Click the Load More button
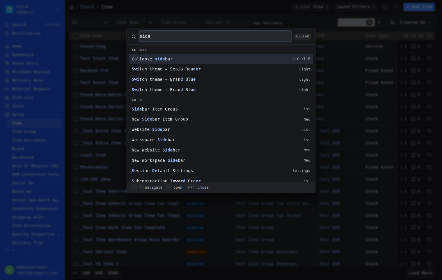This screenshot has height=280, width=442. (x=420, y=273)
